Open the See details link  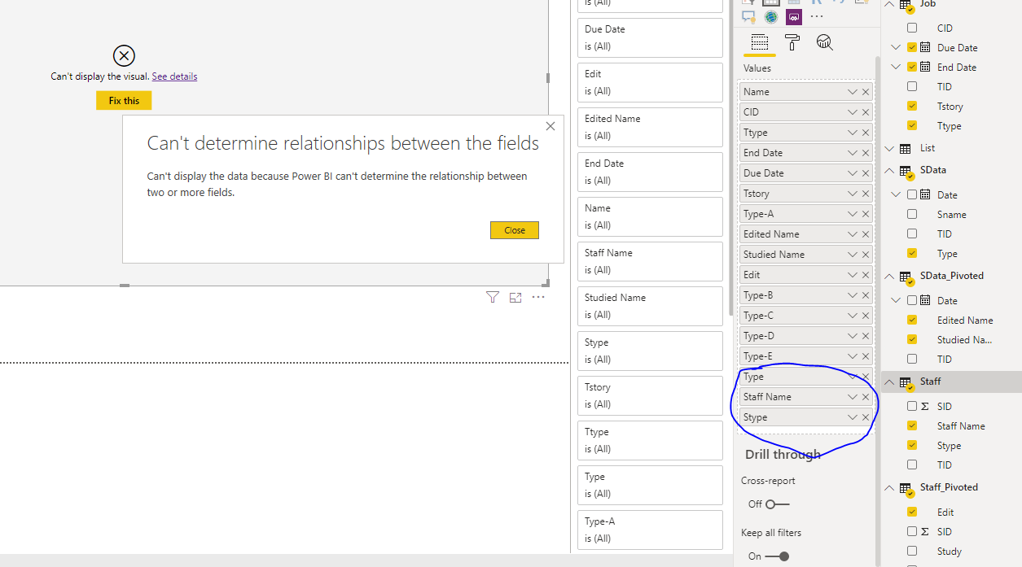coord(174,76)
